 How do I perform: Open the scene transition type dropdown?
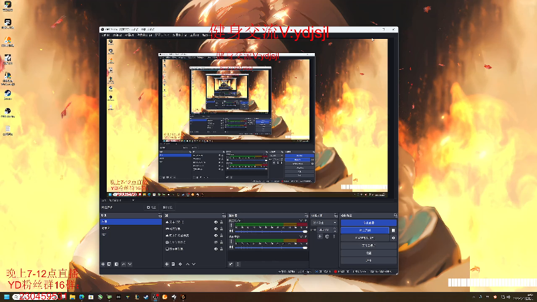click(x=324, y=223)
